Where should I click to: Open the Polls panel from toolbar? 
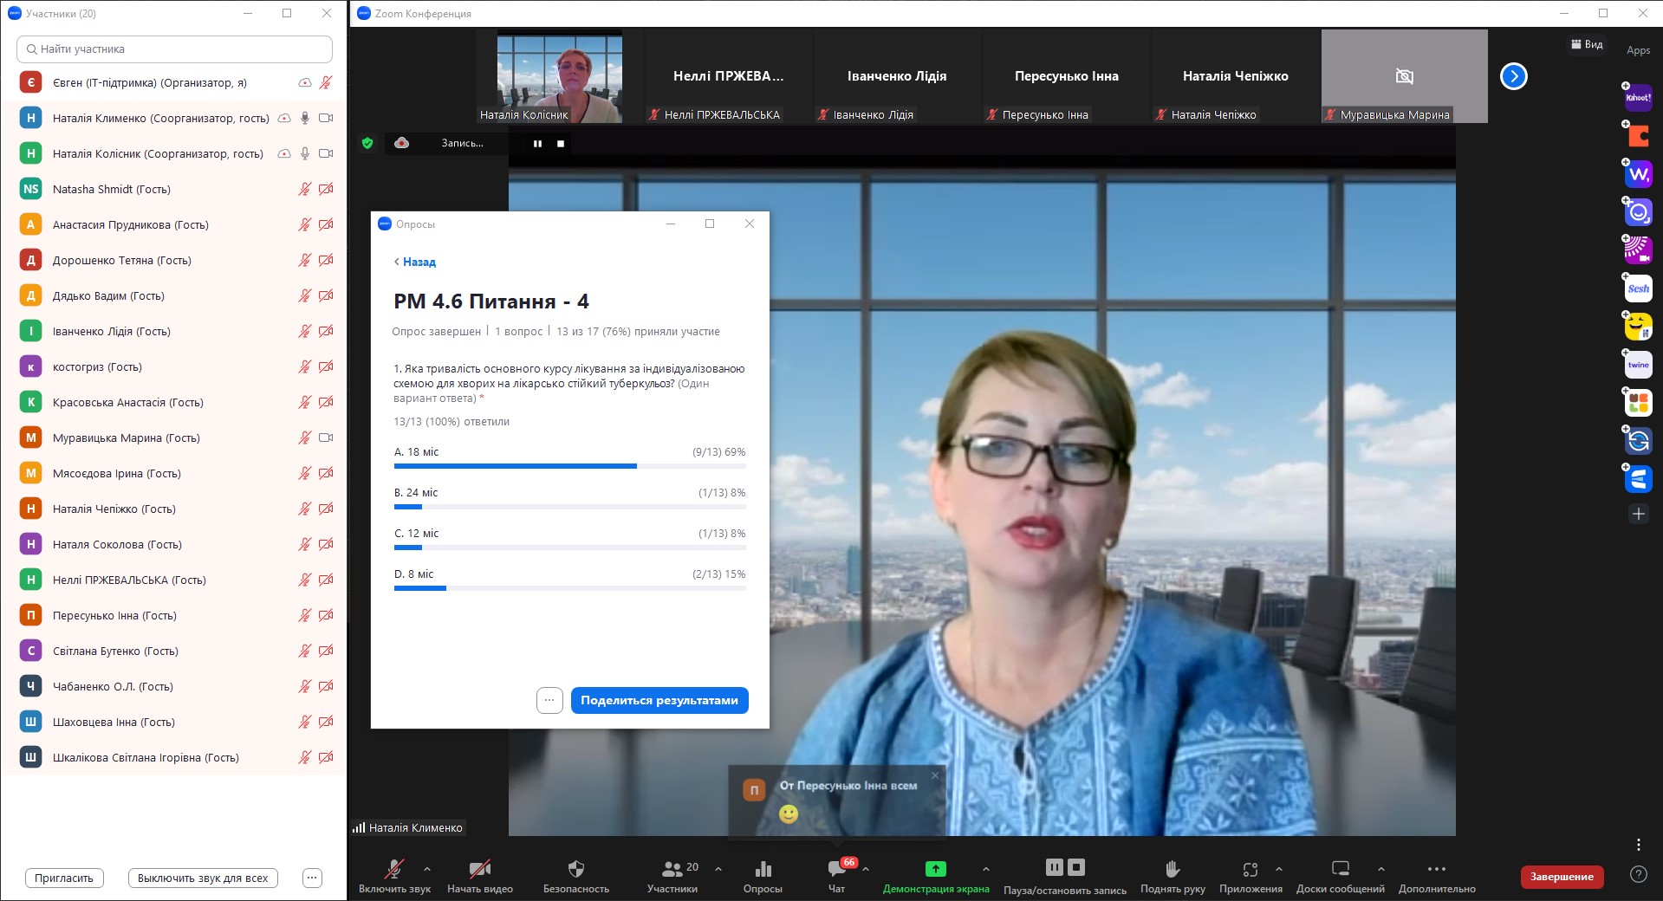[x=763, y=869]
